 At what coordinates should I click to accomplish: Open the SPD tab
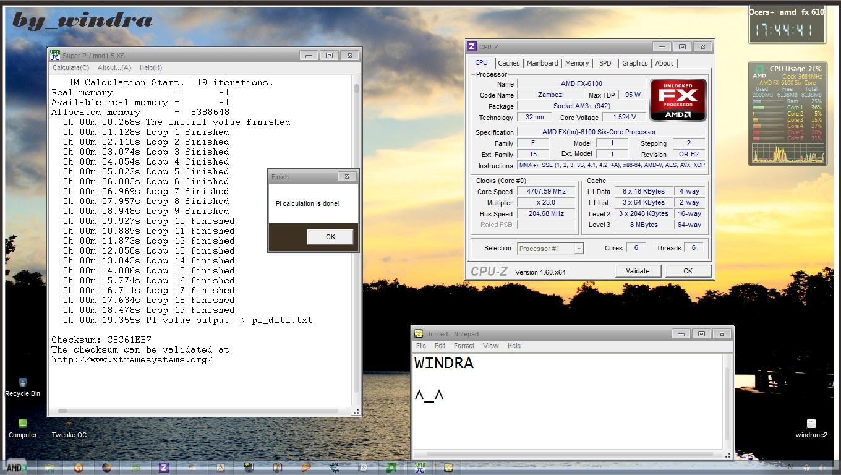pos(605,63)
